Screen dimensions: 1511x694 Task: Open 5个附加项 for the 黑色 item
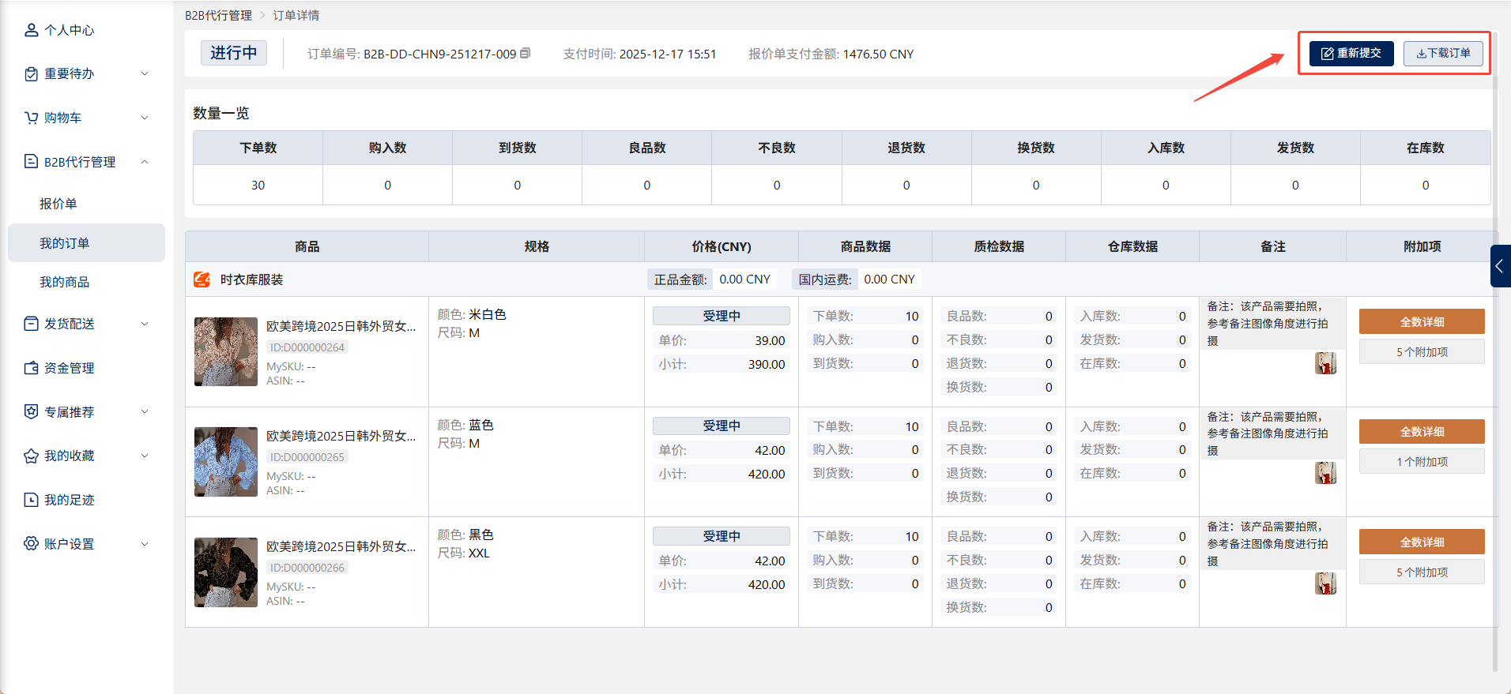(x=1422, y=572)
